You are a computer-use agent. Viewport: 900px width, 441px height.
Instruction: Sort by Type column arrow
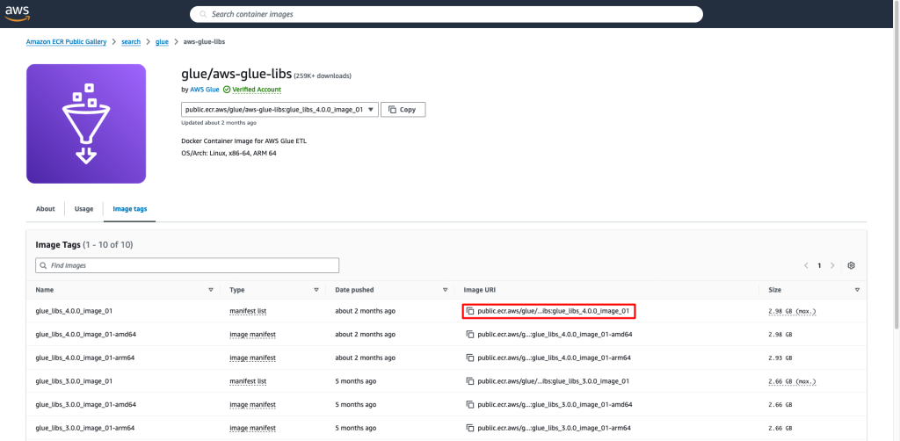tap(316, 290)
